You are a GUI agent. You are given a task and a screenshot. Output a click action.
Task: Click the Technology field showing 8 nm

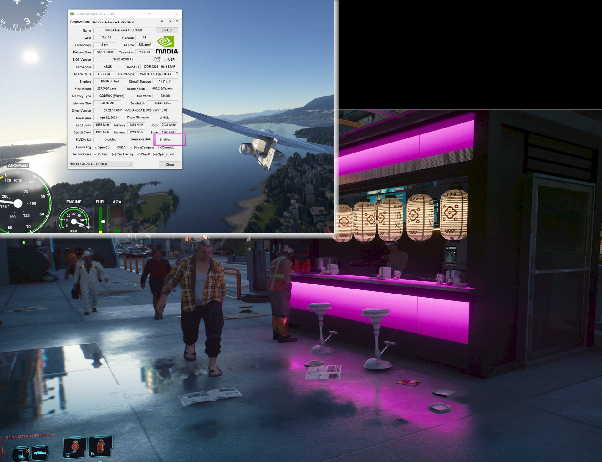tap(105, 45)
